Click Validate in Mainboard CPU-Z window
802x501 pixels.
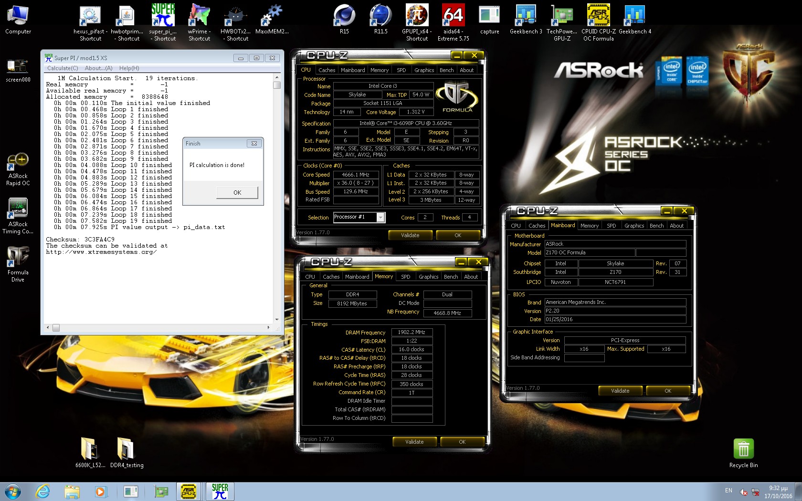620,391
